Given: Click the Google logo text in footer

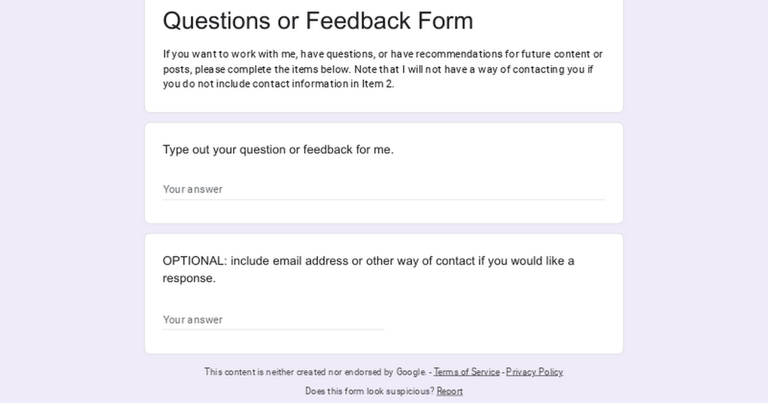Looking at the screenshot, I should coord(411,372).
